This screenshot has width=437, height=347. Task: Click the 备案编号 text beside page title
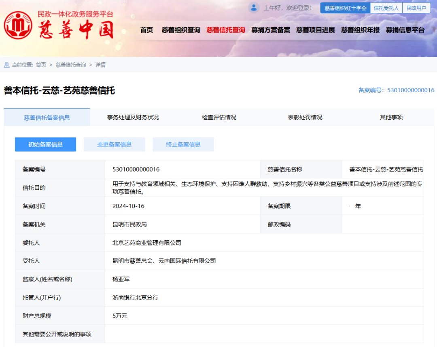396,90
